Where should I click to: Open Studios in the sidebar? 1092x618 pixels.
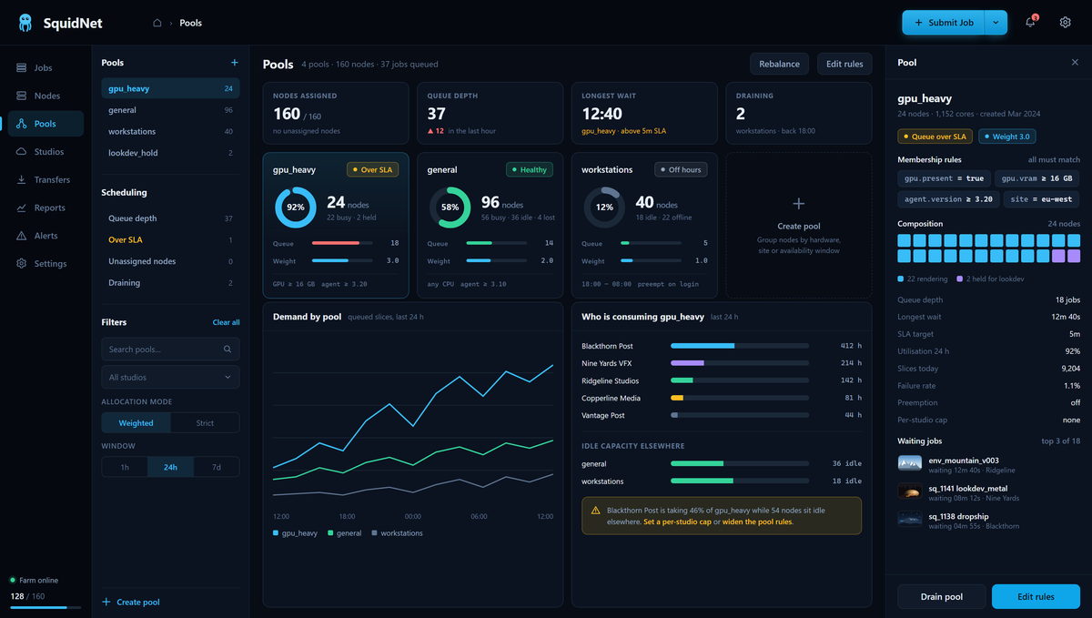45,152
